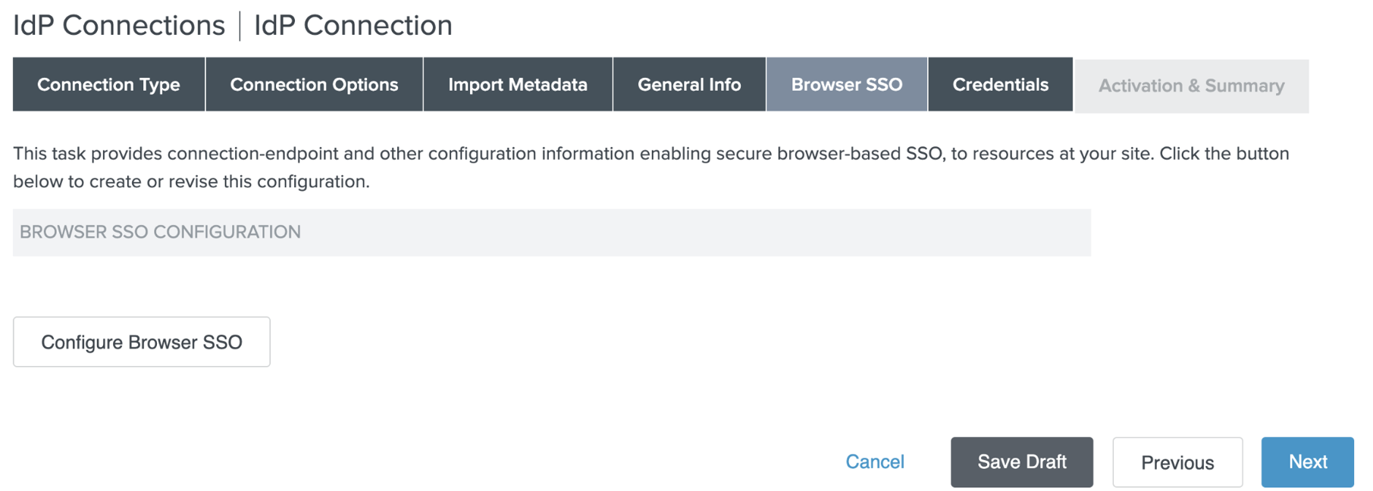Click the IdP Connection title text
The width and height of the screenshot is (1373, 491).
point(353,26)
